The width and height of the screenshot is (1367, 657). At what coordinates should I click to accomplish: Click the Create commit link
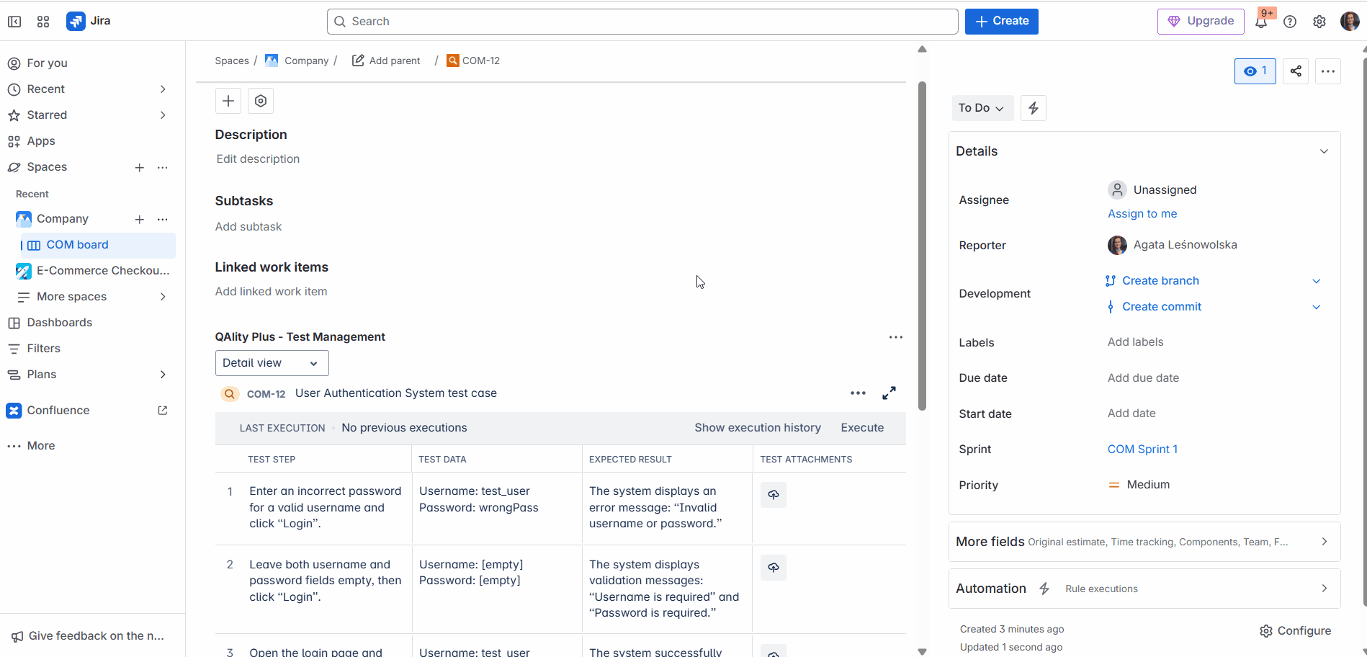click(x=1162, y=307)
